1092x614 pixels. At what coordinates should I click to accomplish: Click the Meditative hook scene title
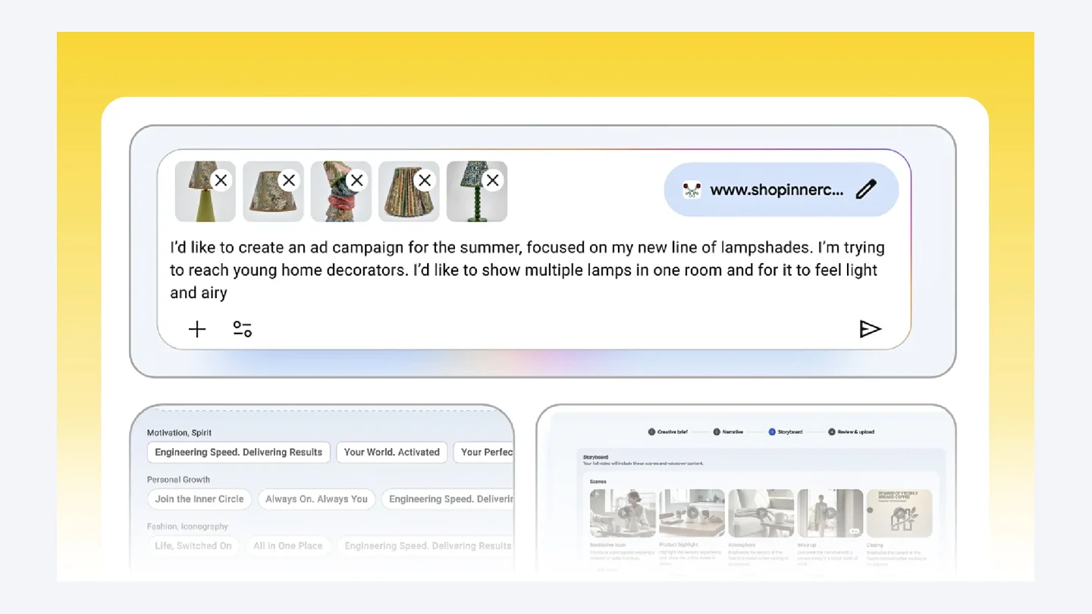click(x=607, y=545)
